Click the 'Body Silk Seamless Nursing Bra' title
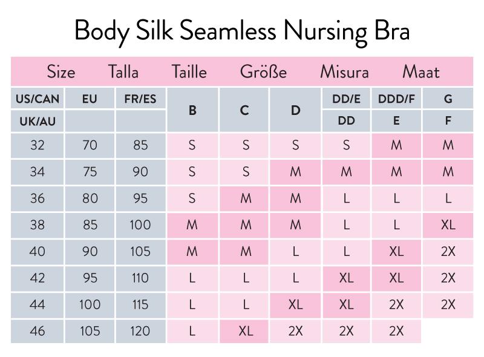Viewport: 484px width, 357px height. 242,29
